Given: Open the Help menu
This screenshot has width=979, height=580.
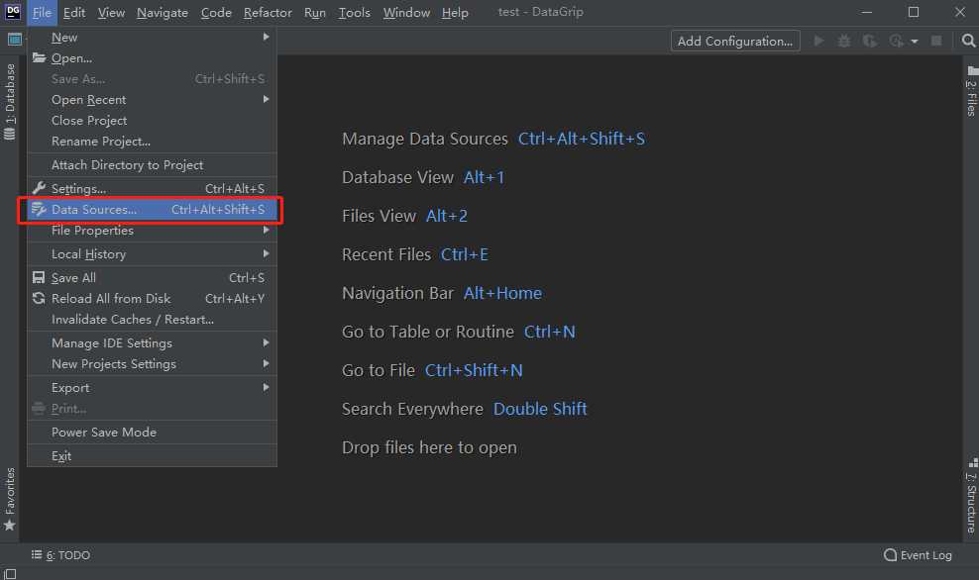Looking at the screenshot, I should 455,13.
